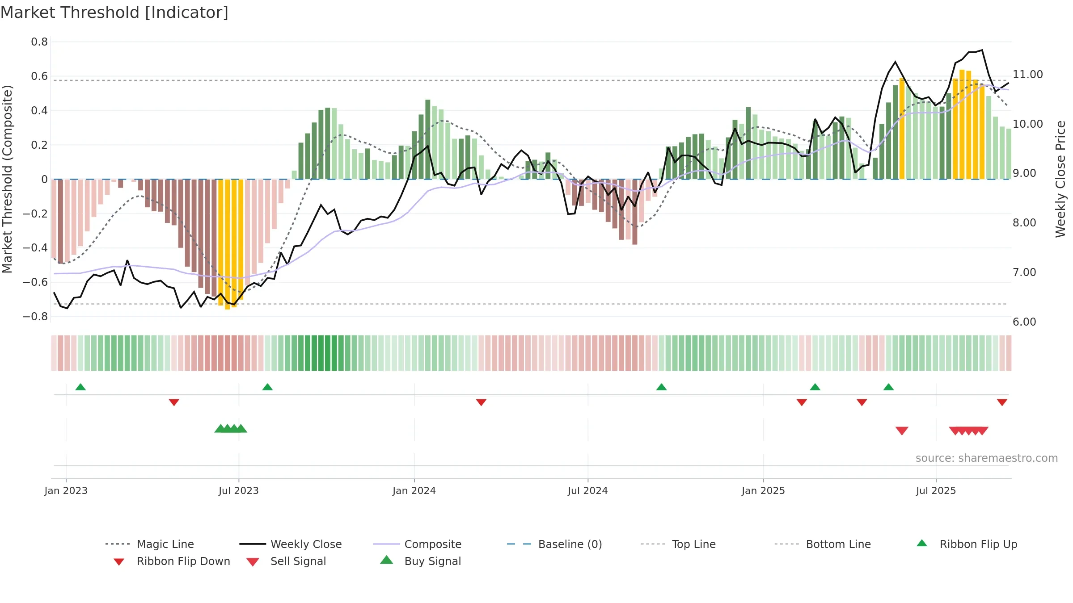
Task: Select the ribbon flip up marker in February 2025
Action: tap(815, 387)
